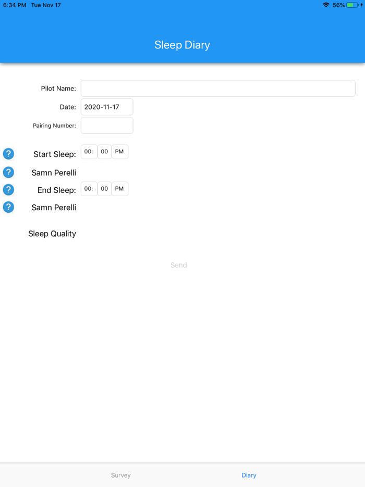
Task: Tap the Wi-Fi status icon
Action: (326, 5)
